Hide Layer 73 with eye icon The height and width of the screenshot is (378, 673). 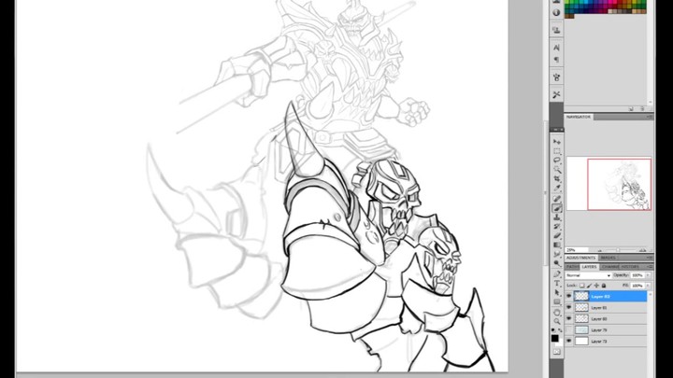[569, 342]
